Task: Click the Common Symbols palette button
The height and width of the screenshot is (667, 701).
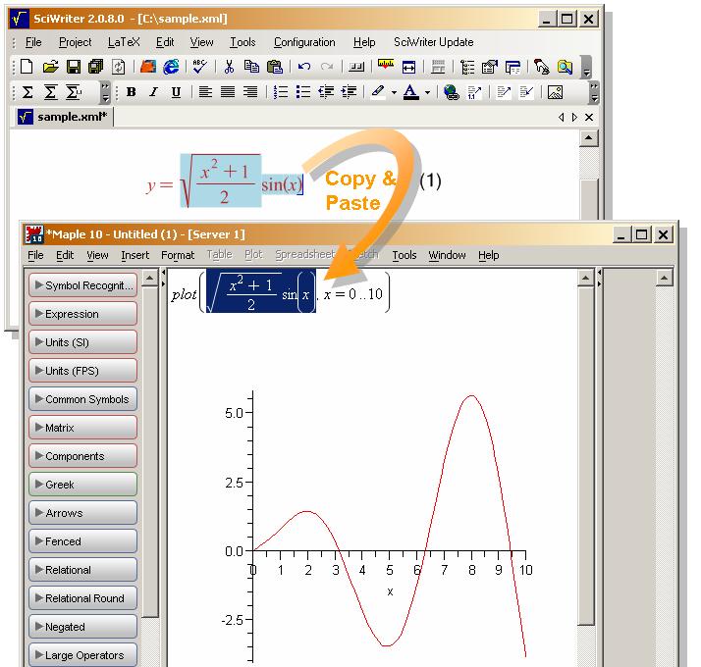Action: [83, 399]
